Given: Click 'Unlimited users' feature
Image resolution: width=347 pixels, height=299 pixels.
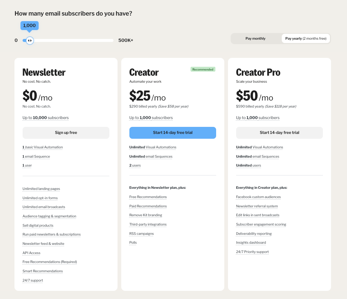Looking at the screenshot, I should pos(248,165).
